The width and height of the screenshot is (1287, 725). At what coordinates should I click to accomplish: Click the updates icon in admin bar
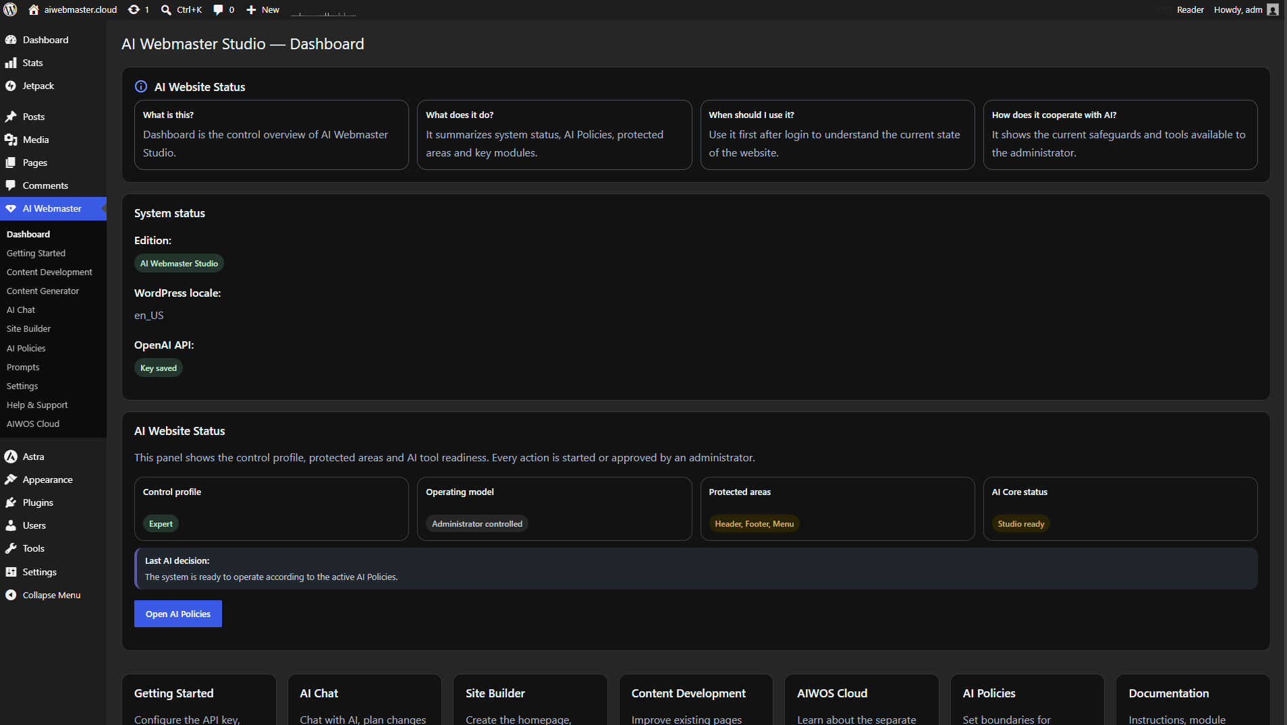pyautogui.click(x=134, y=9)
